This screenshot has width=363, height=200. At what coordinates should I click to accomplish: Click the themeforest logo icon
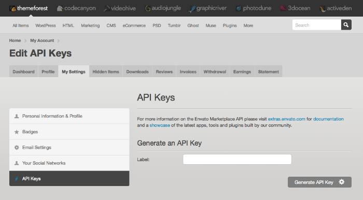tap(12, 9)
